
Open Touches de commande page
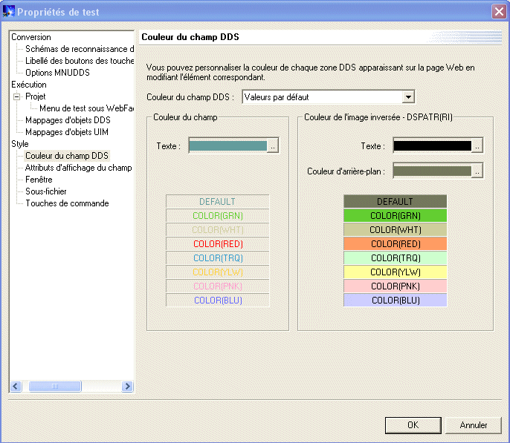pyautogui.click(x=67, y=203)
